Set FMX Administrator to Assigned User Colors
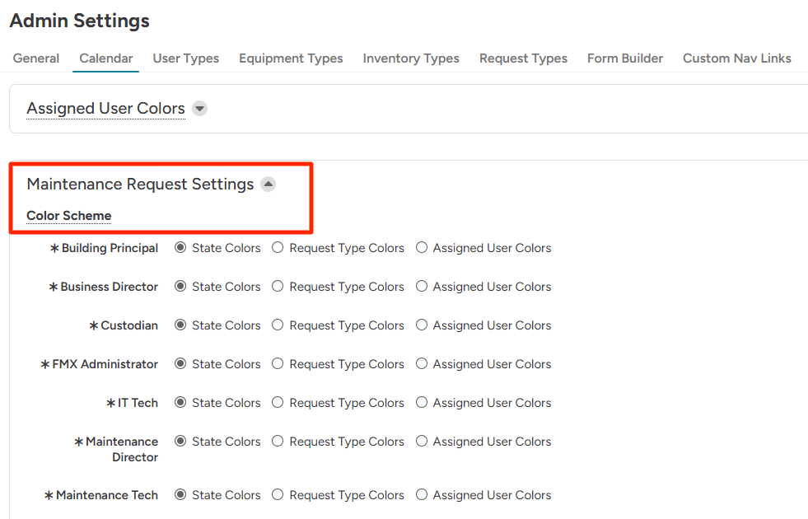Image resolution: width=808 pixels, height=519 pixels. click(422, 364)
